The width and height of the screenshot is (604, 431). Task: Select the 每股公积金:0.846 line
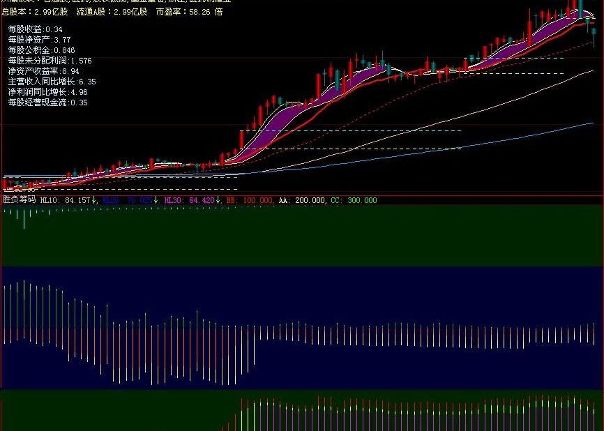42,50
